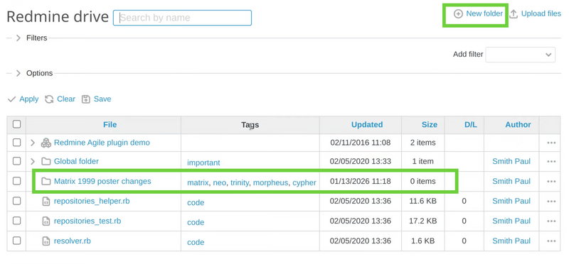This screenshot has height=264, width=569.
Task: Click the important tag
Action: tap(203, 163)
